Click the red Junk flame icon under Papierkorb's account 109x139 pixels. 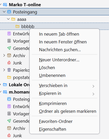click(x=9, y=63)
